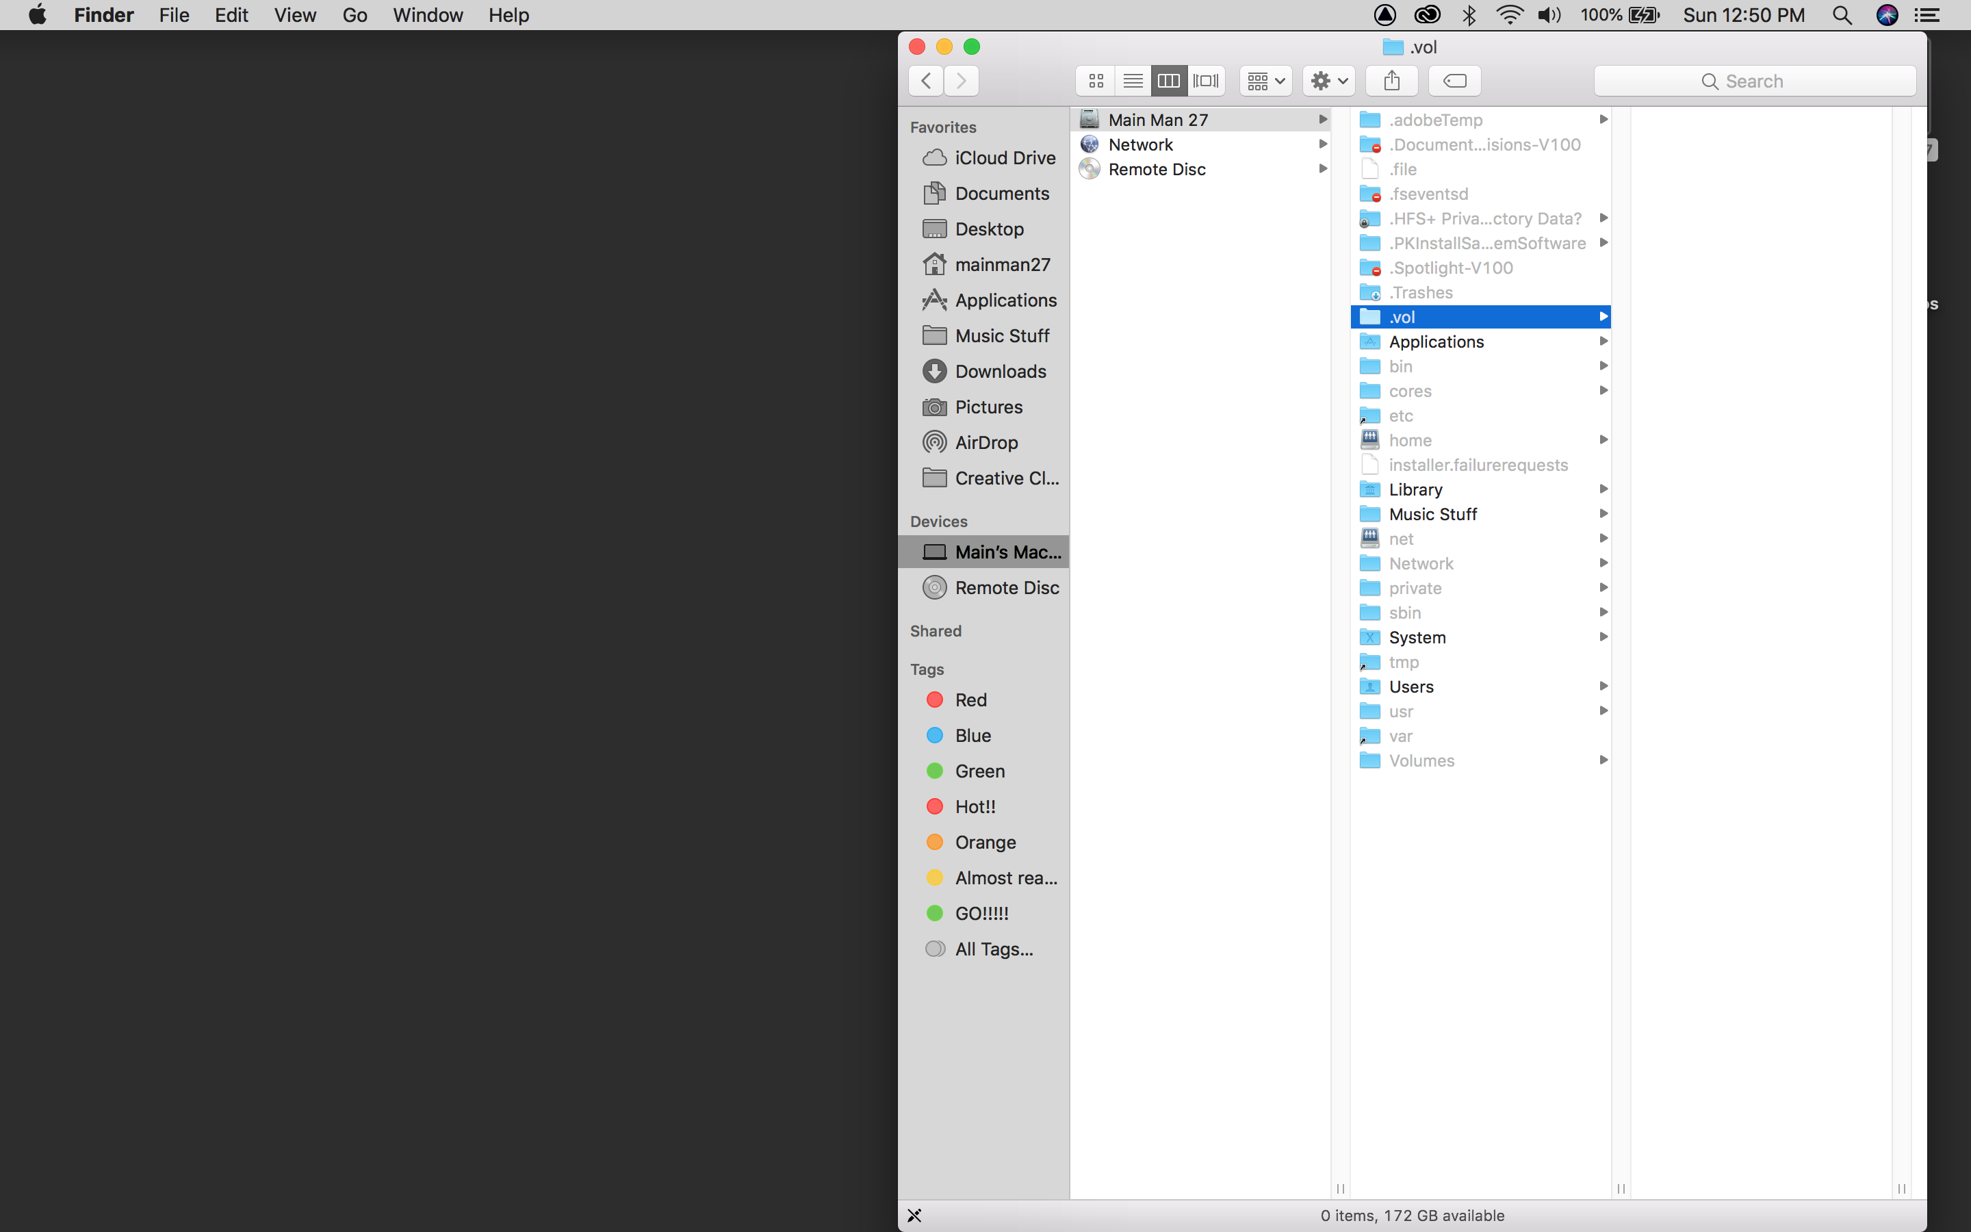
Task: Expand the Library folder arrow
Action: click(x=1603, y=489)
